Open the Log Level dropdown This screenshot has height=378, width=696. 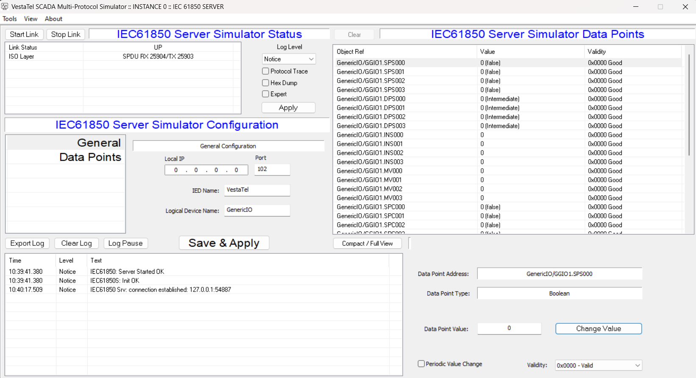pyautogui.click(x=289, y=59)
